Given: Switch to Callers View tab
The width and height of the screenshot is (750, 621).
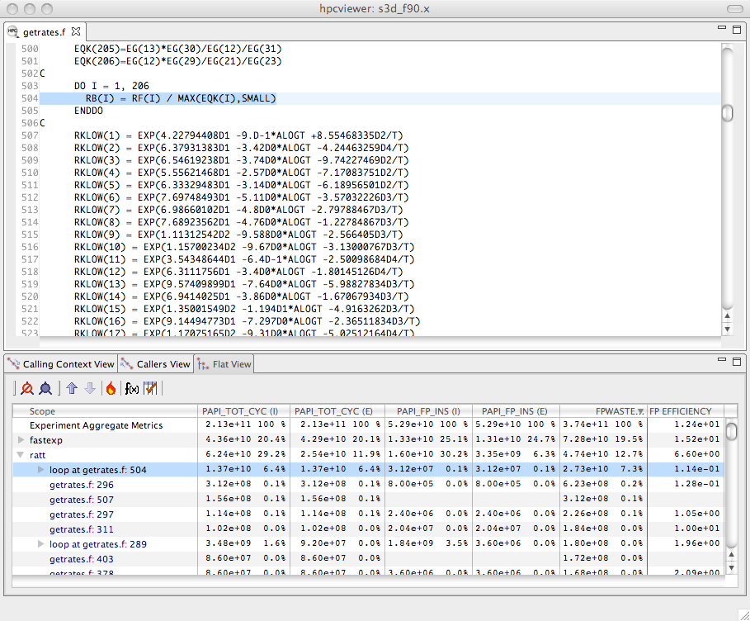Looking at the screenshot, I should tap(155, 364).
